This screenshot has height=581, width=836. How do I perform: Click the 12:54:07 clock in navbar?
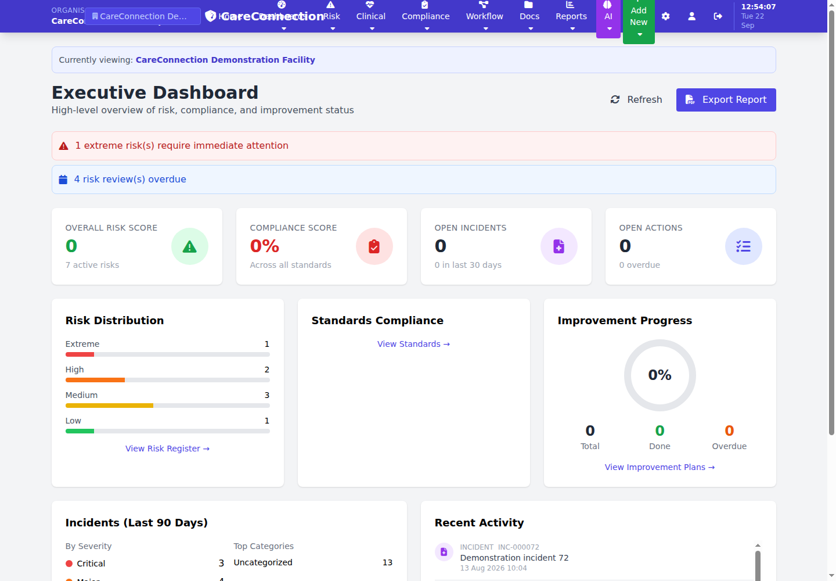758,7
